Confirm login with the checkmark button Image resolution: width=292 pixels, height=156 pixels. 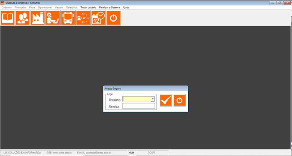click(x=166, y=101)
